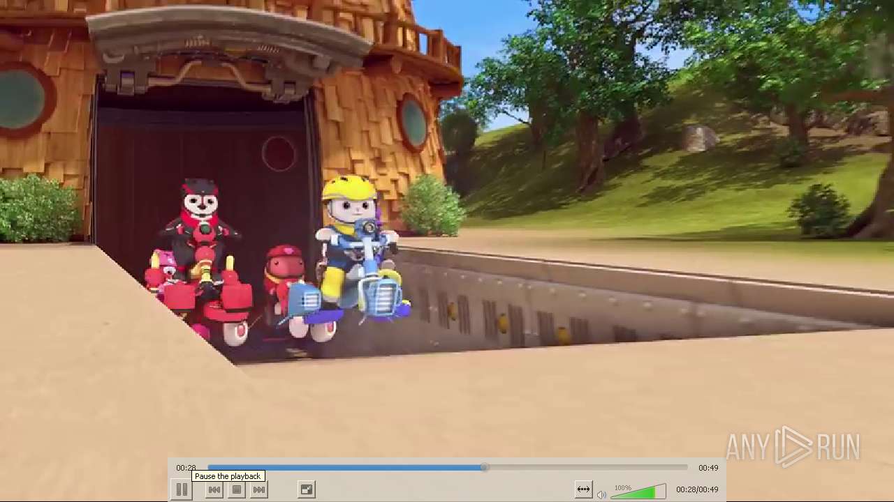Screen dimensions: 894x502
Task: Mute audio via speaker icon
Action: point(601,494)
